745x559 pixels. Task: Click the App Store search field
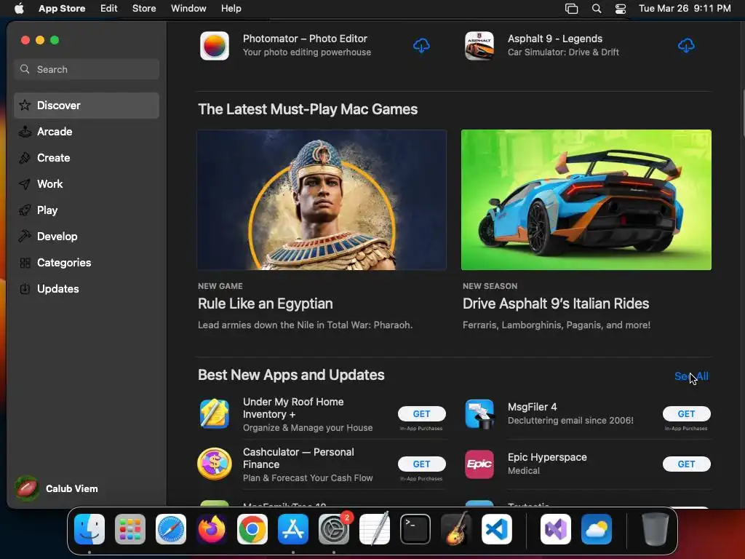point(87,69)
